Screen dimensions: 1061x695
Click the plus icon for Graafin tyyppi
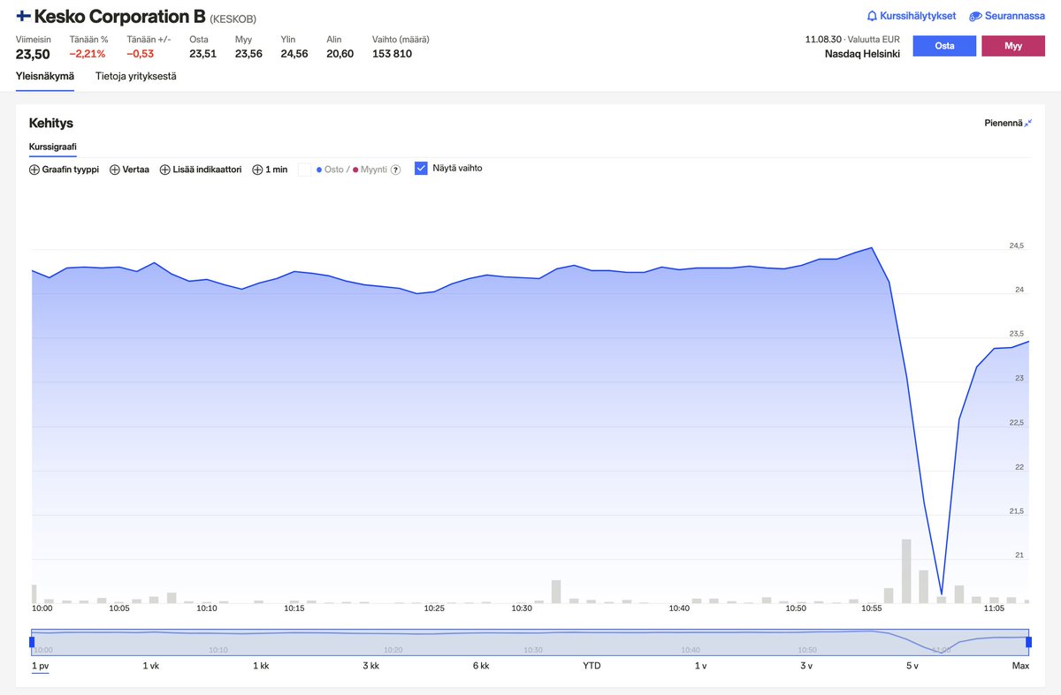[x=34, y=170]
